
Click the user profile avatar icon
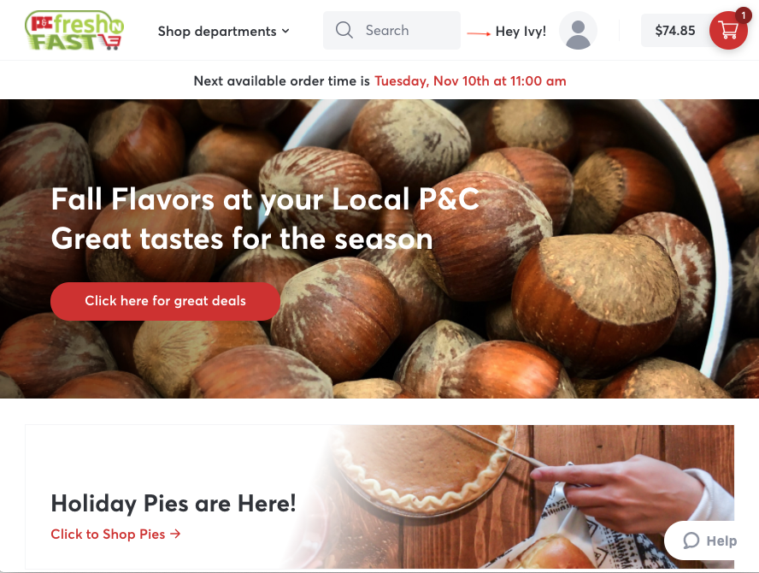(x=578, y=31)
